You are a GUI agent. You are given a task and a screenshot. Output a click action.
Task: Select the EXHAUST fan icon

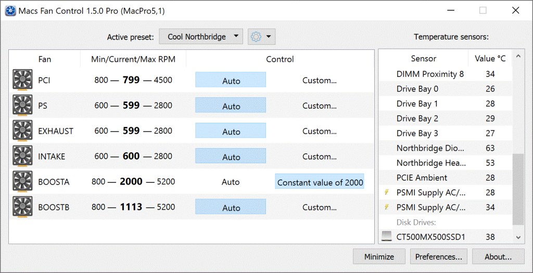22,131
